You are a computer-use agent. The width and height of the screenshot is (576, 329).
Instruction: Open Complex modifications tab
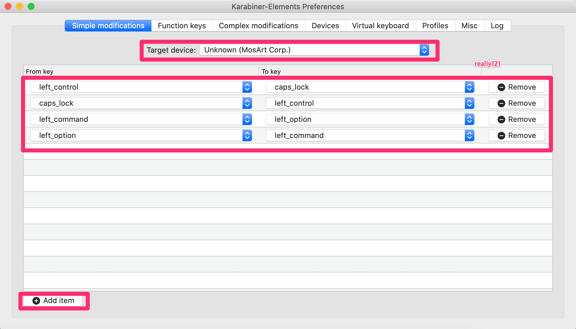[x=258, y=26]
